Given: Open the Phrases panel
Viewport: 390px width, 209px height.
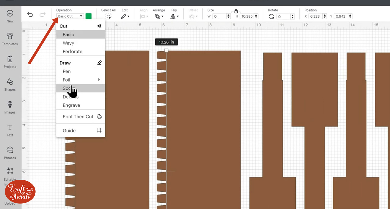Looking at the screenshot, I should 10,153.
